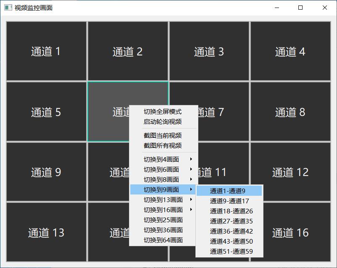Choose 启动轮询视频 menu entry

163,122
